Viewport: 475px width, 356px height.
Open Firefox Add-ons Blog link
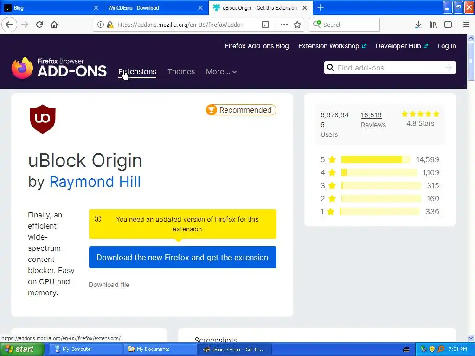point(257,46)
